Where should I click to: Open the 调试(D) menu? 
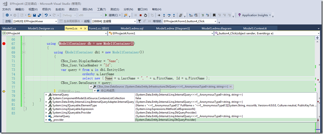[74, 9]
